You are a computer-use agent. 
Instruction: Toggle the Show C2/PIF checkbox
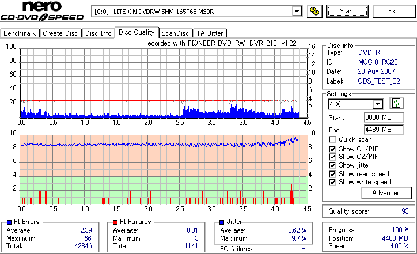pyautogui.click(x=332, y=157)
